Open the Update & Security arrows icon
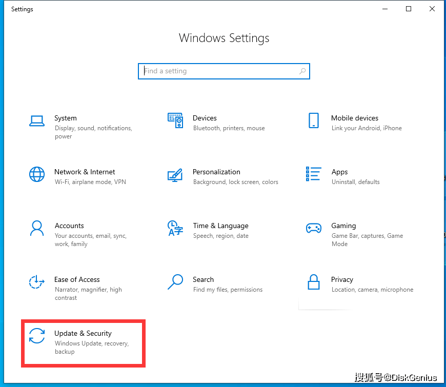Viewport: 446px width, 387px height. tap(37, 336)
